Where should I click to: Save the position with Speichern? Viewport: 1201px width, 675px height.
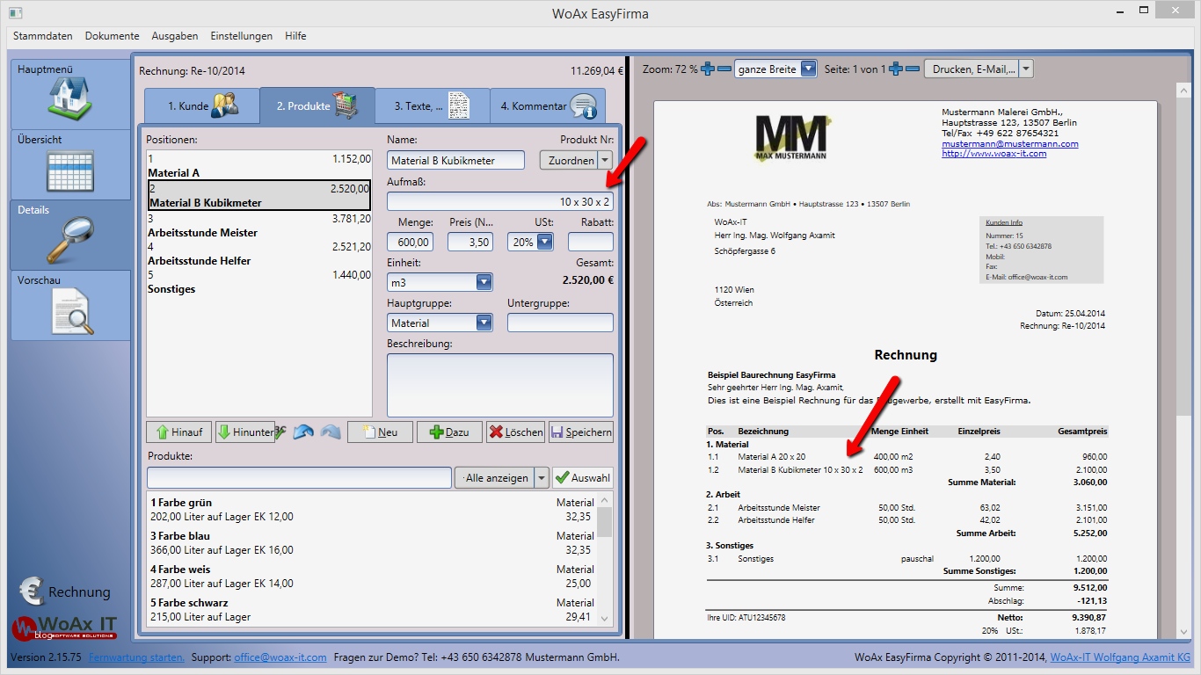(x=581, y=432)
